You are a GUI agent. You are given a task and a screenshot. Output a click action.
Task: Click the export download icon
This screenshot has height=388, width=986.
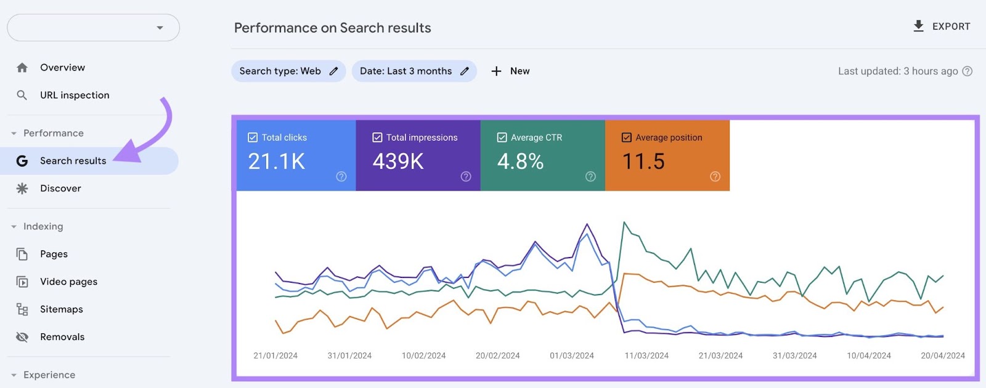coord(918,26)
